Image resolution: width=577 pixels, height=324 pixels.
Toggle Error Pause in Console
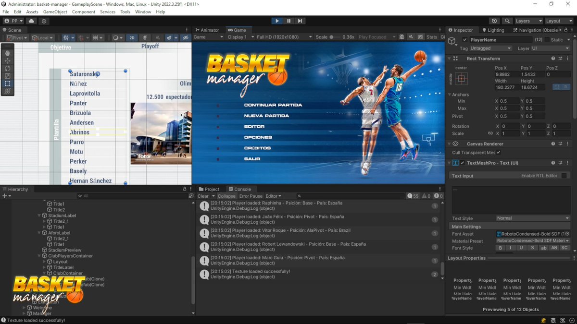[251, 196]
